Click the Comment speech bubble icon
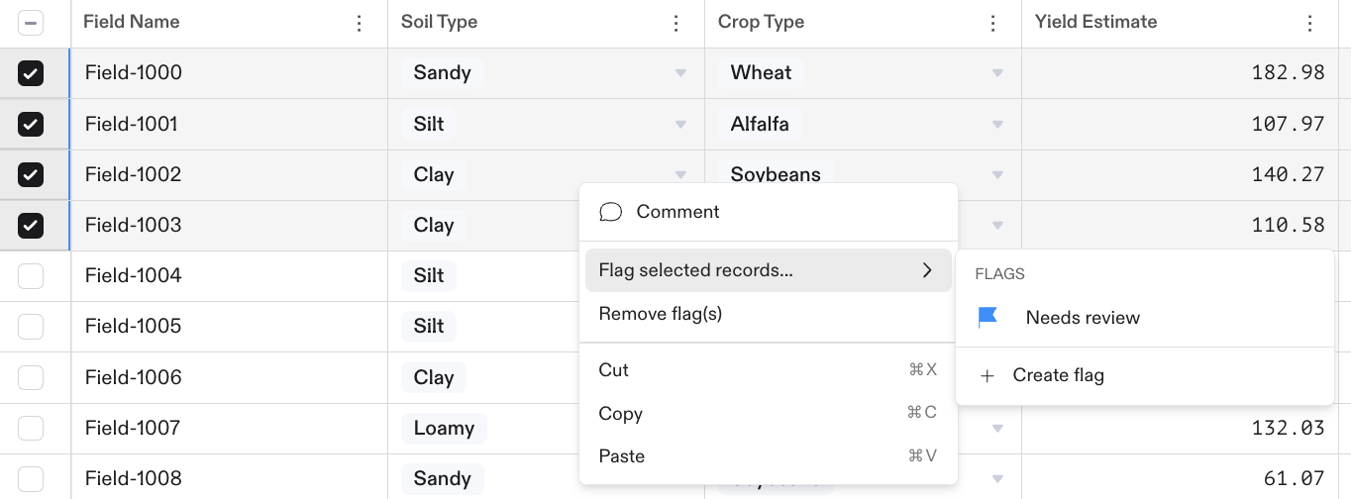 click(x=611, y=212)
